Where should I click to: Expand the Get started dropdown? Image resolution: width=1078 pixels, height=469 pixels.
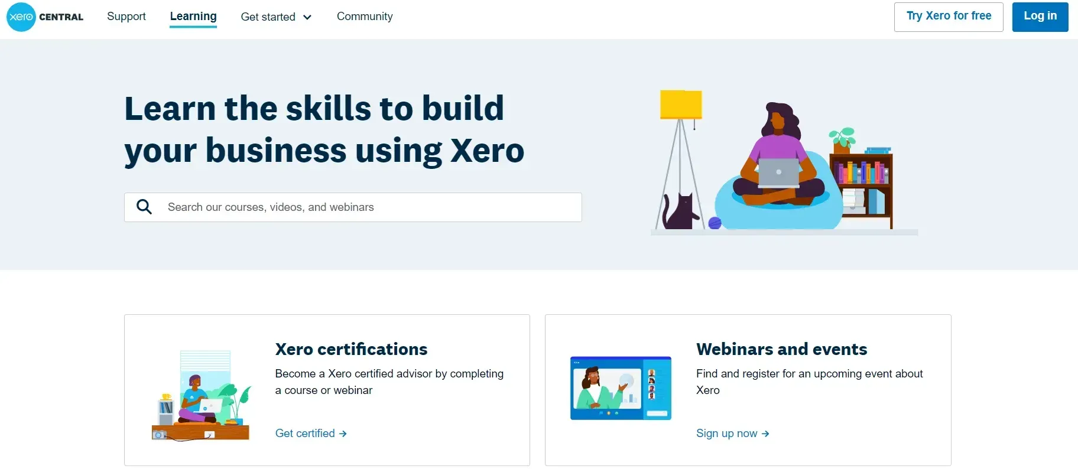click(276, 17)
